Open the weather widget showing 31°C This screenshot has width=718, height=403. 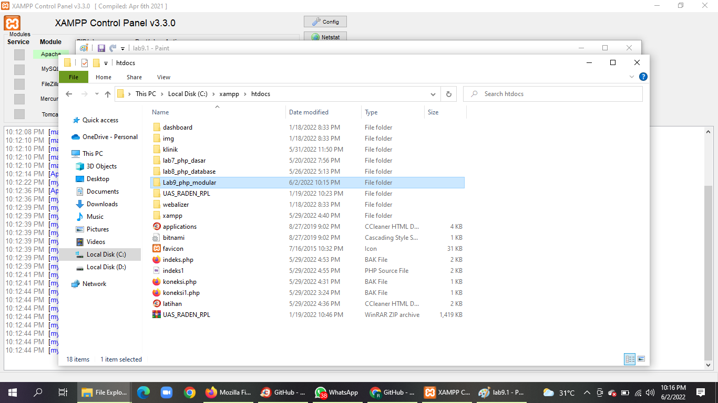click(x=559, y=393)
